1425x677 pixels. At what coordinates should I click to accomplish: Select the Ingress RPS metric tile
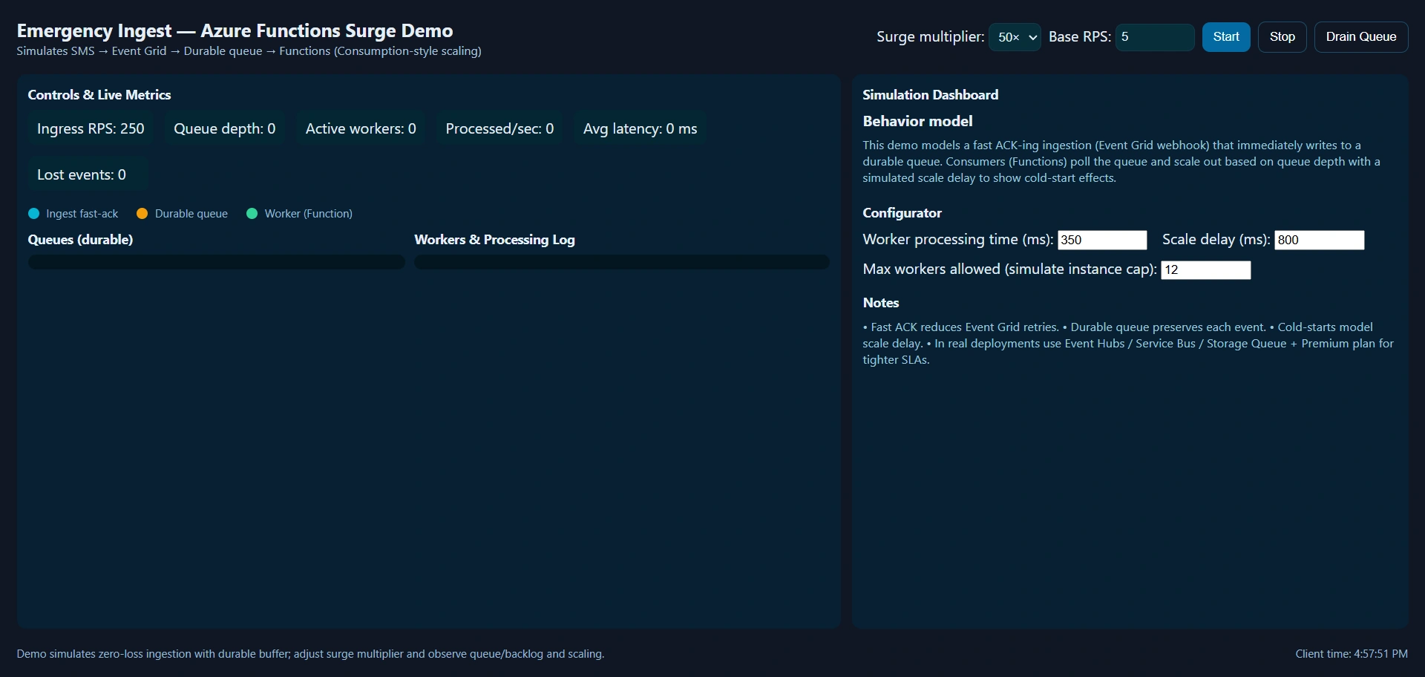pyautogui.click(x=91, y=129)
